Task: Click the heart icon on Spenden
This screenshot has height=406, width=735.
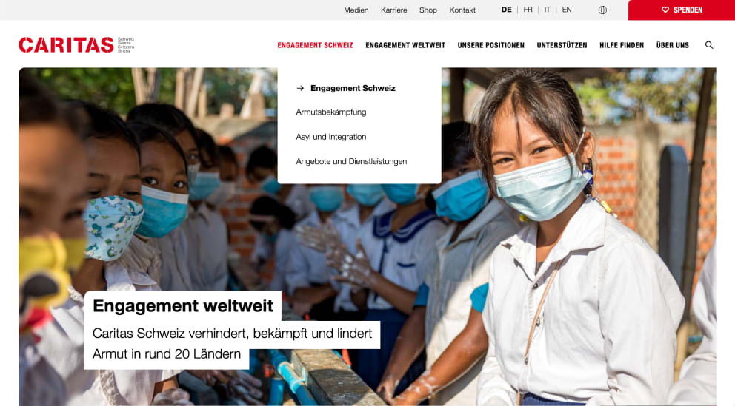Action: pos(665,10)
